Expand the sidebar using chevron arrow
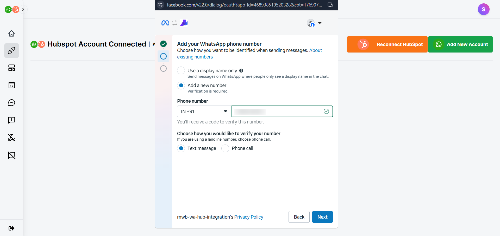500x236 pixels. pyautogui.click(x=23, y=10)
